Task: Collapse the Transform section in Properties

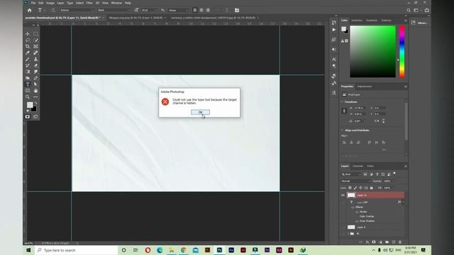Action: [x=342, y=102]
